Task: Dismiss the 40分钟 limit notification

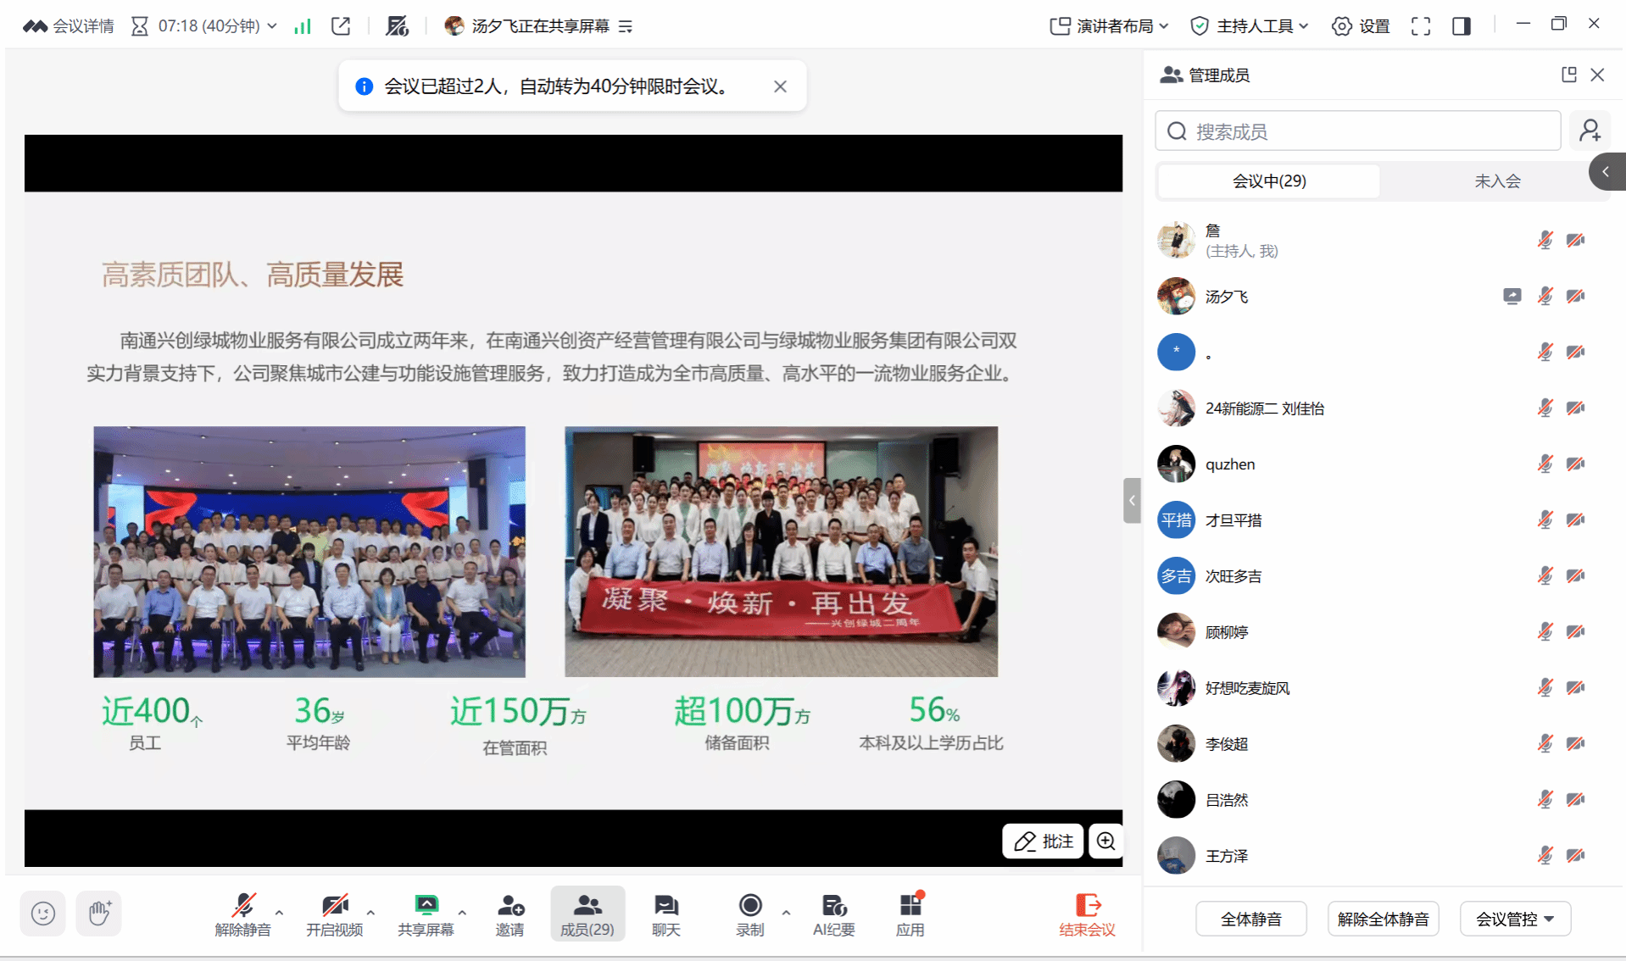Action: (780, 86)
